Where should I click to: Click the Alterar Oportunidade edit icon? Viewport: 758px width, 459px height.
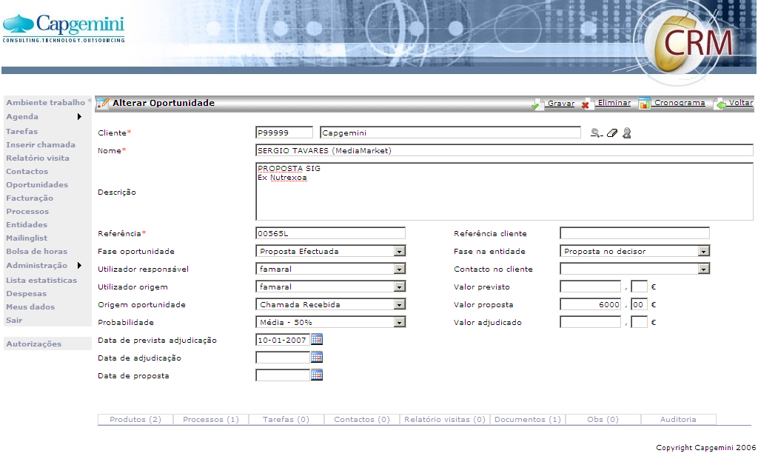point(102,103)
